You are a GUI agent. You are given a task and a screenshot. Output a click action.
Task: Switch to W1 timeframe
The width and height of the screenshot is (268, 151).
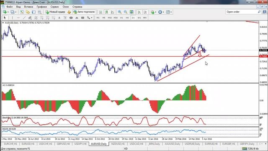click(x=139, y=18)
